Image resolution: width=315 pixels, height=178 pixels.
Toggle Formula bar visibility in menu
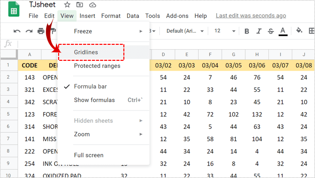coord(90,87)
